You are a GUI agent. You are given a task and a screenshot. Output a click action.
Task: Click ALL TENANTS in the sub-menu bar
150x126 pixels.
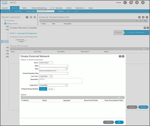click(x=6, y=11)
